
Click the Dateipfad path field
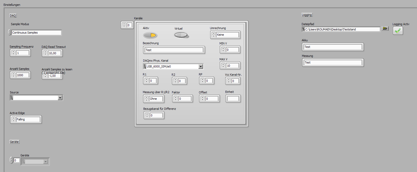(342, 29)
